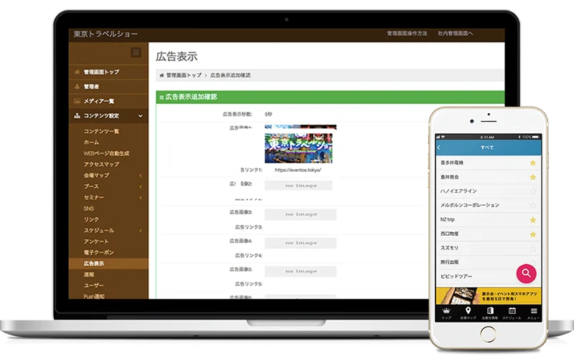Open the 出展社情報 tab icon on phone
The image size is (574, 364).
click(x=489, y=312)
